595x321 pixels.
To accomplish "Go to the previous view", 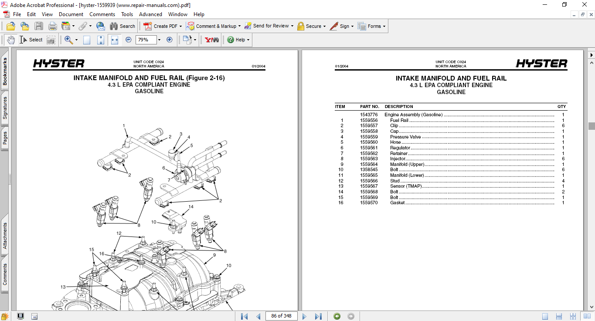I will (x=337, y=316).
